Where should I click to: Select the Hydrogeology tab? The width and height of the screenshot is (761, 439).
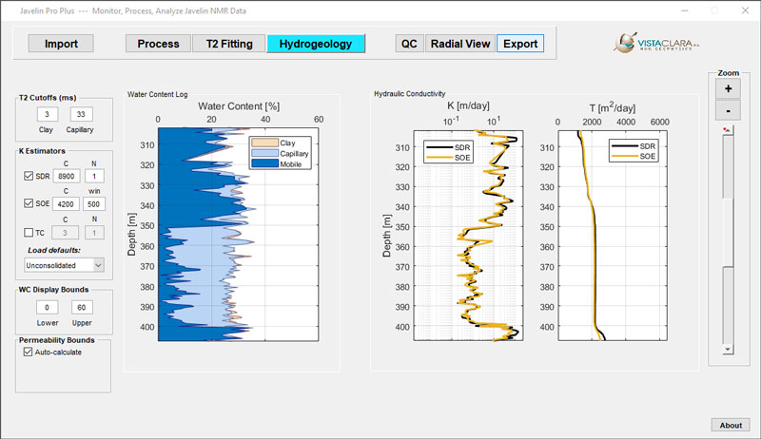tap(316, 44)
